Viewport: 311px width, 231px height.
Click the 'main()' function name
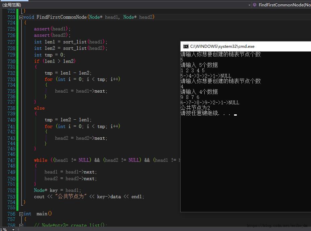coord(44,214)
